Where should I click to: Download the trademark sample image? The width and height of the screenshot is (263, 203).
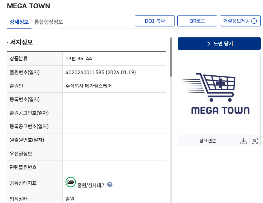click(243, 141)
